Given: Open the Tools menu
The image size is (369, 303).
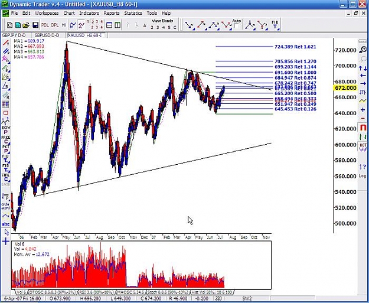Looking at the screenshot, I should coord(152,13).
